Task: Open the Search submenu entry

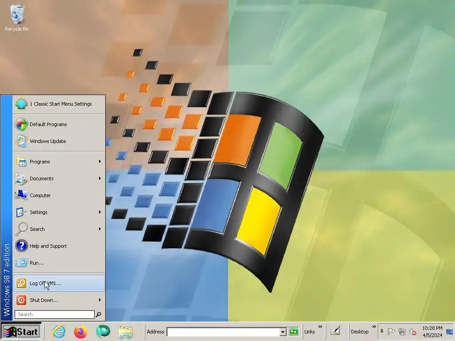Action: [59, 229]
